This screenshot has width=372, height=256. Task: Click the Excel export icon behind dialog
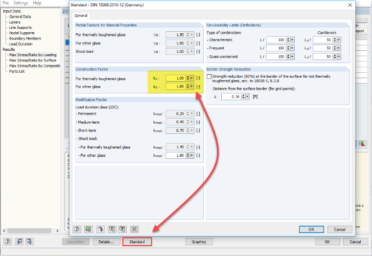click(362, 143)
